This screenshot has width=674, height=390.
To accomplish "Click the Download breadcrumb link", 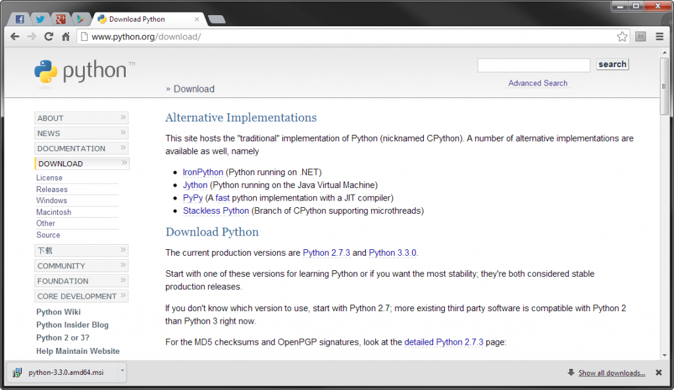I will pyautogui.click(x=194, y=89).
